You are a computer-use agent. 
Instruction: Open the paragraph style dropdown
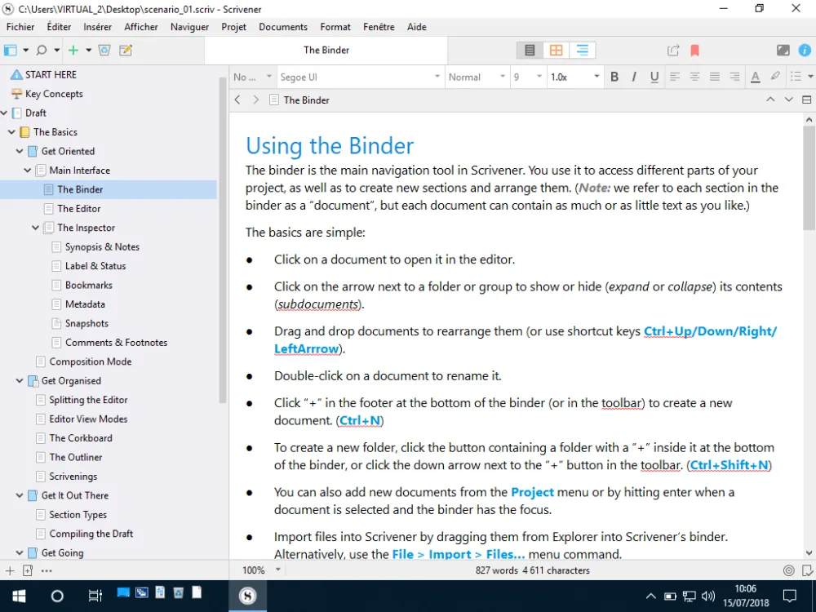coord(252,77)
